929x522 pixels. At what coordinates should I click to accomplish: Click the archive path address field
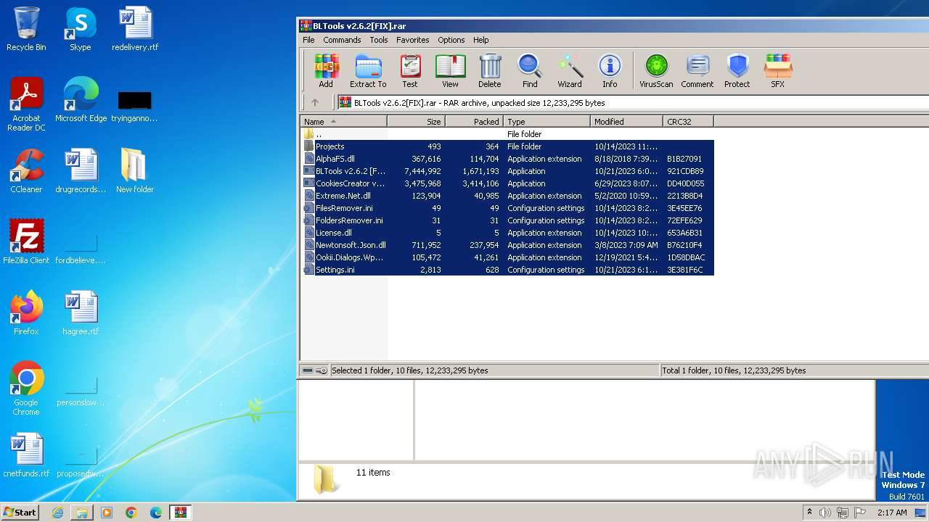click(x=633, y=102)
